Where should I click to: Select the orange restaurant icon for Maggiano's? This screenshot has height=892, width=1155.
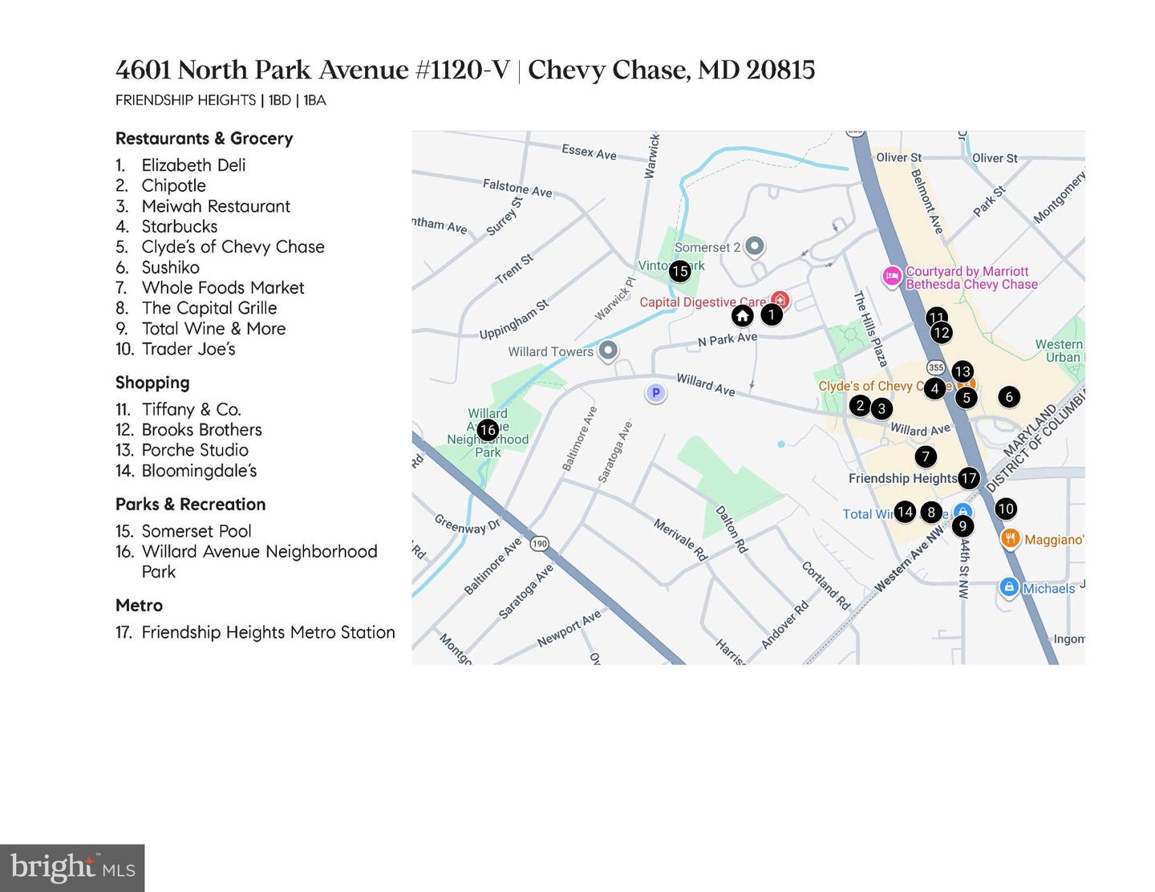[x=1011, y=538]
